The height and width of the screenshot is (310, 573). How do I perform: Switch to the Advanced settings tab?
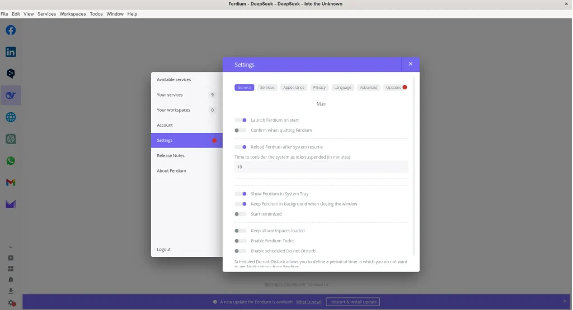[368, 88]
